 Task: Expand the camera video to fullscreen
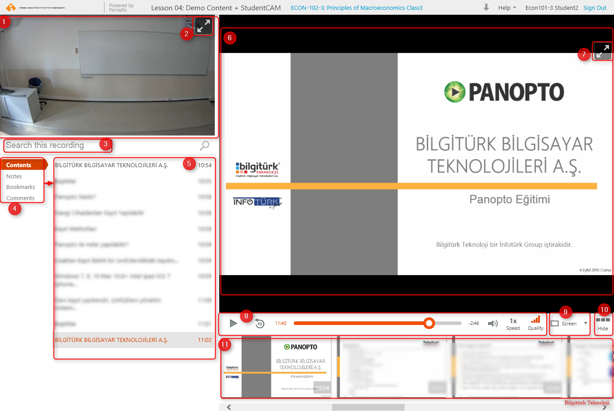204,26
